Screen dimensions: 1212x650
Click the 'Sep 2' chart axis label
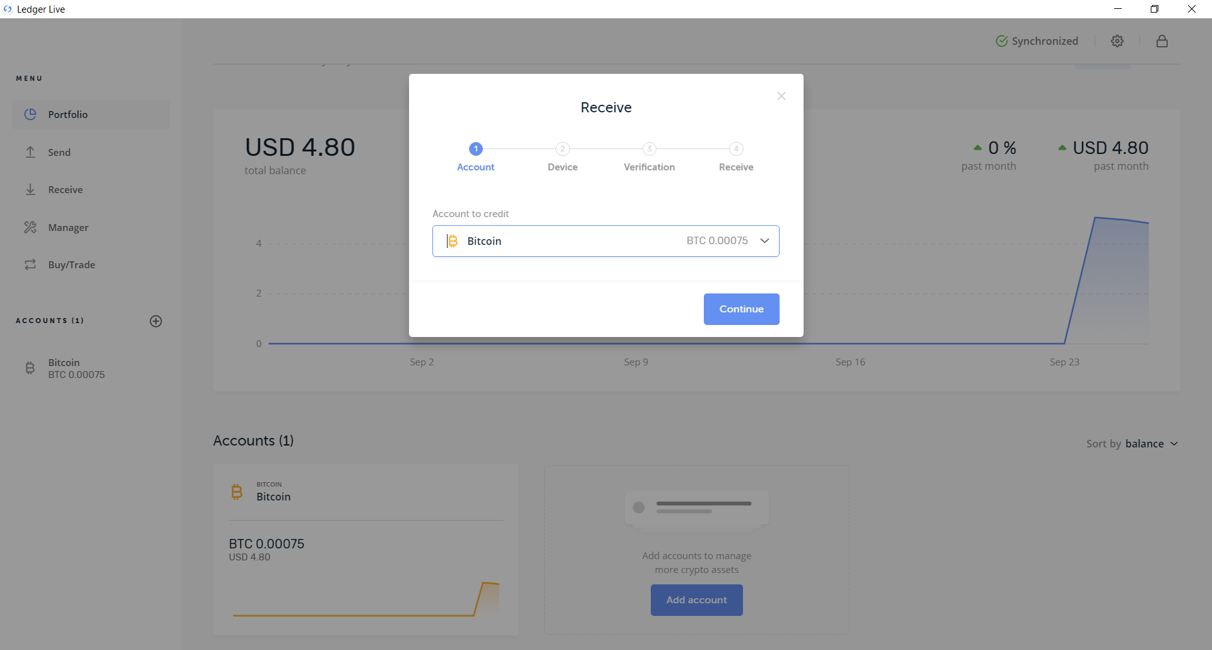click(x=422, y=362)
